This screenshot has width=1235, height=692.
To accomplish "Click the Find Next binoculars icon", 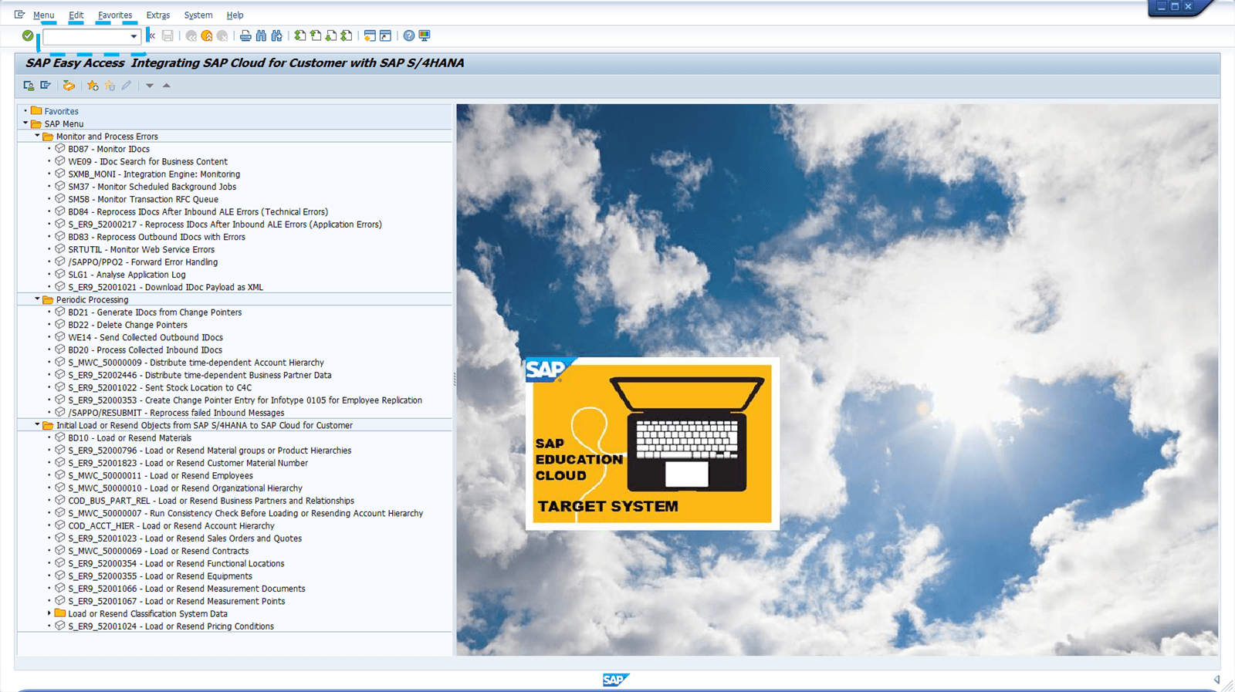I will [x=276, y=35].
